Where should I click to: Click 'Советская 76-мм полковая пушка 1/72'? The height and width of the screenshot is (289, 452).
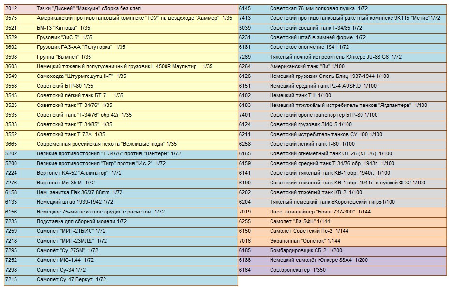click(319, 9)
